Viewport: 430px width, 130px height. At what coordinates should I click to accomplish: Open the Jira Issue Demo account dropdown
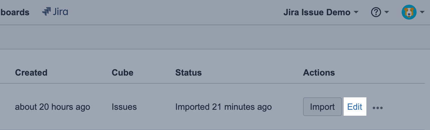click(x=321, y=12)
